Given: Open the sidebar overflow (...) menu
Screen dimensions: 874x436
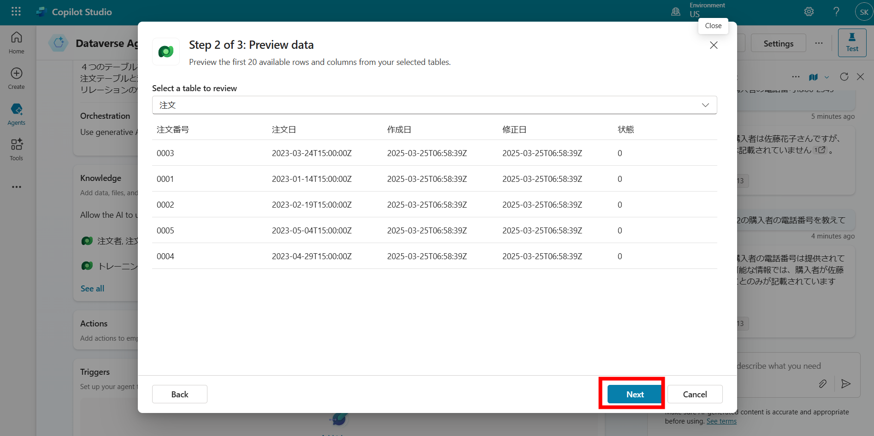Looking at the screenshot, I should [16, 187].
